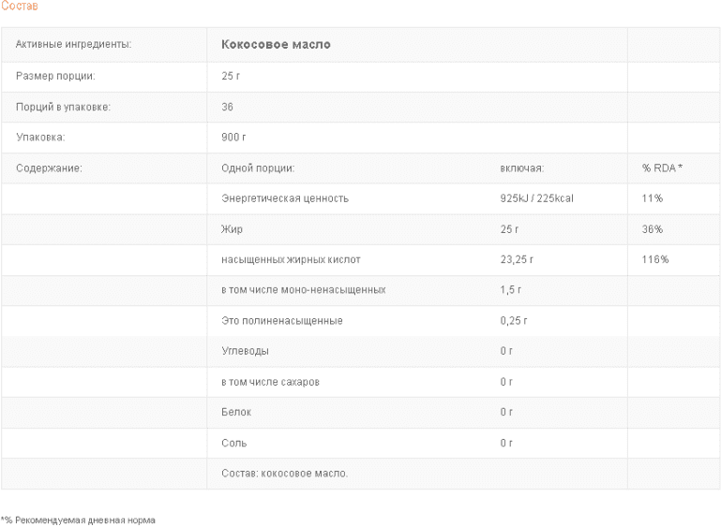Click the 25 г portion size value
The image size is (721, 526).
pos(231,76)
